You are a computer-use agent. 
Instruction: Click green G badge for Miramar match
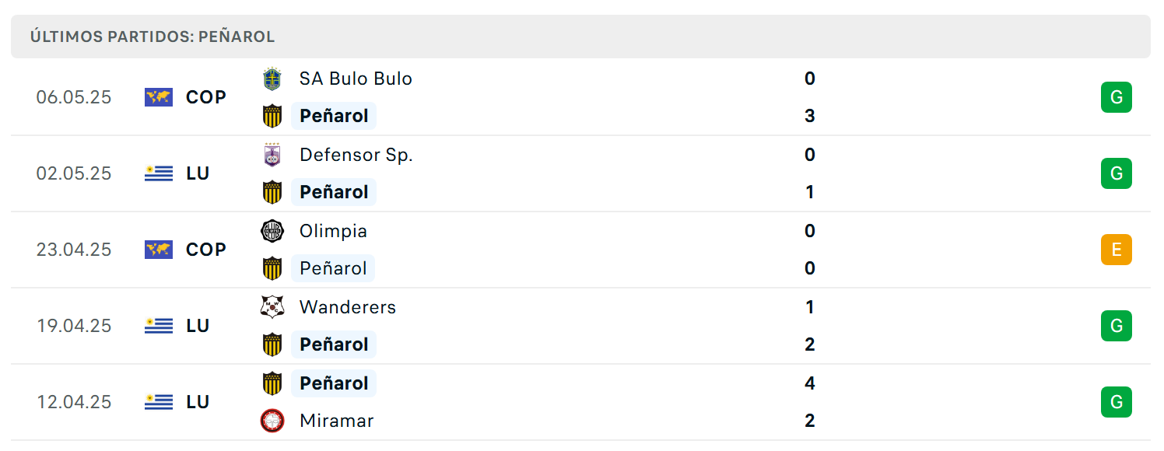pos(1116,402)
